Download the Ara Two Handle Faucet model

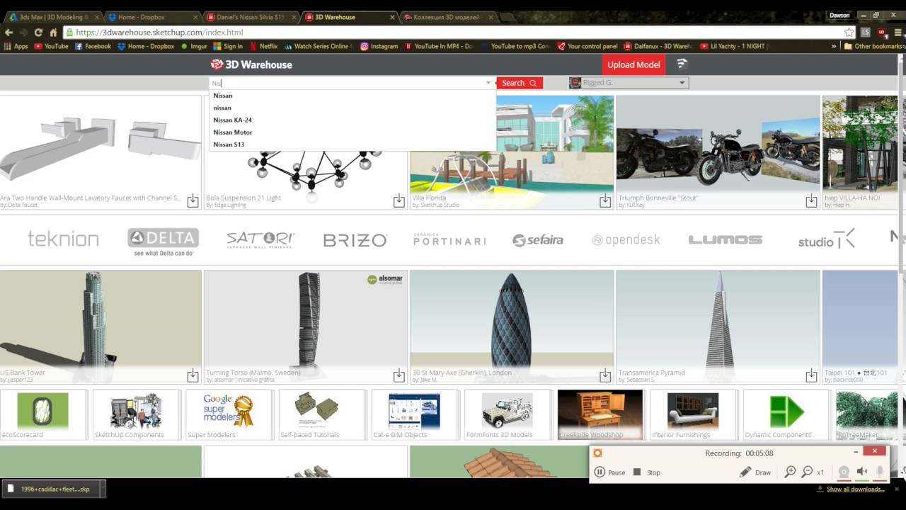tap(193, 201)
